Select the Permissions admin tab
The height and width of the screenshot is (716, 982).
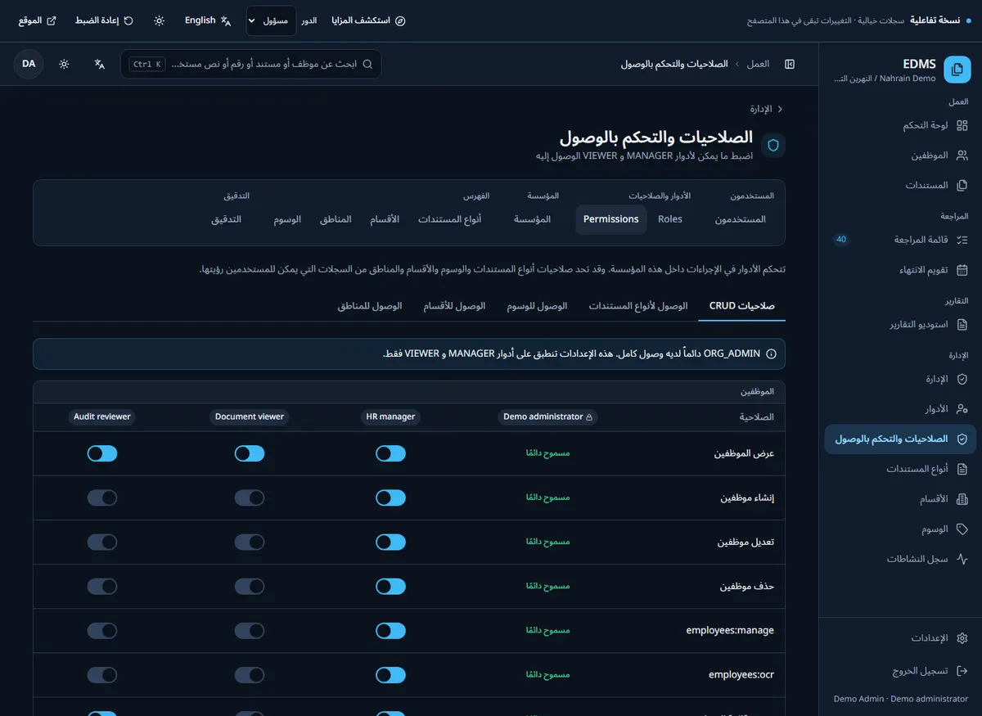pyautogui.click(x=611, y=219)
